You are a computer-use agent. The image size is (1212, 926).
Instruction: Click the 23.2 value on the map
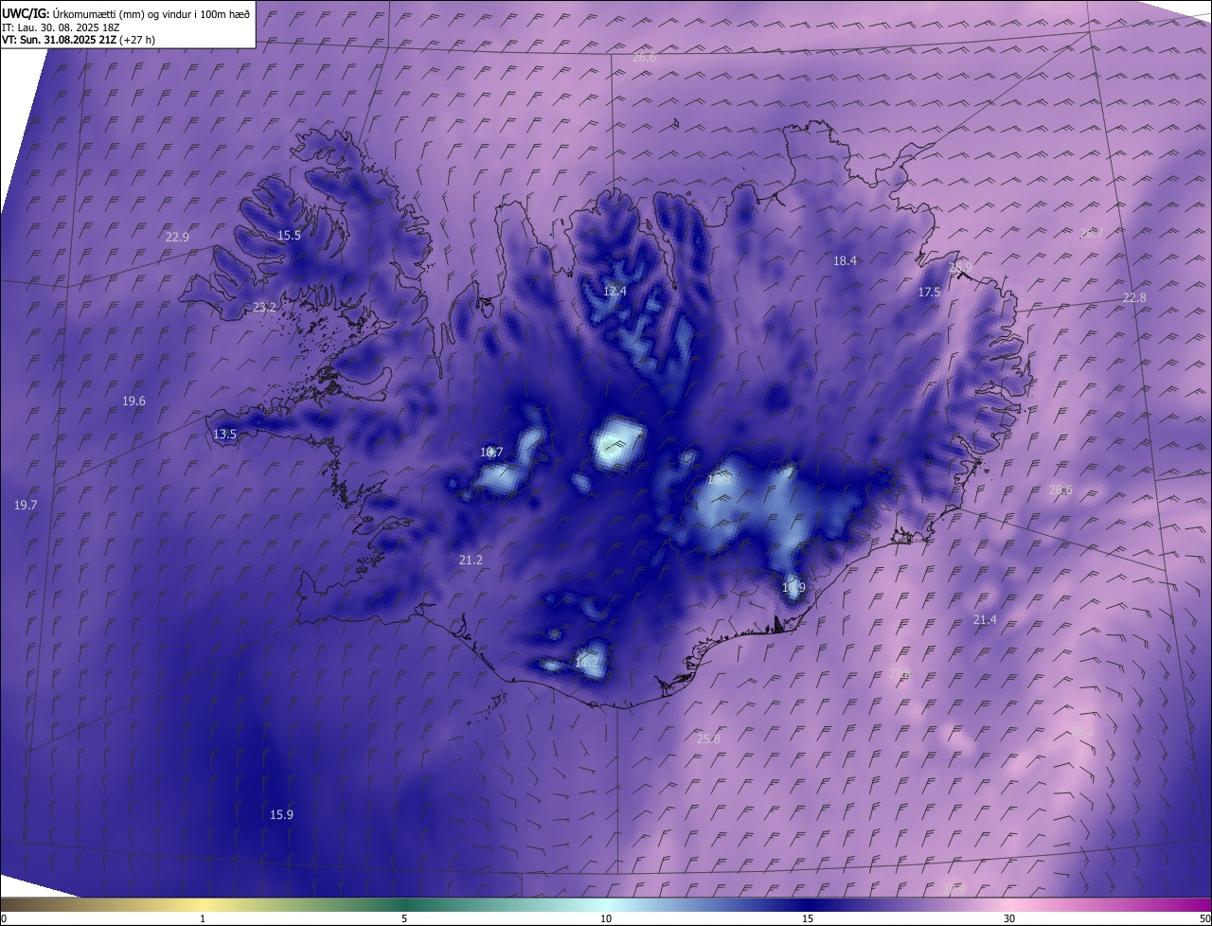tap(264, 307)
